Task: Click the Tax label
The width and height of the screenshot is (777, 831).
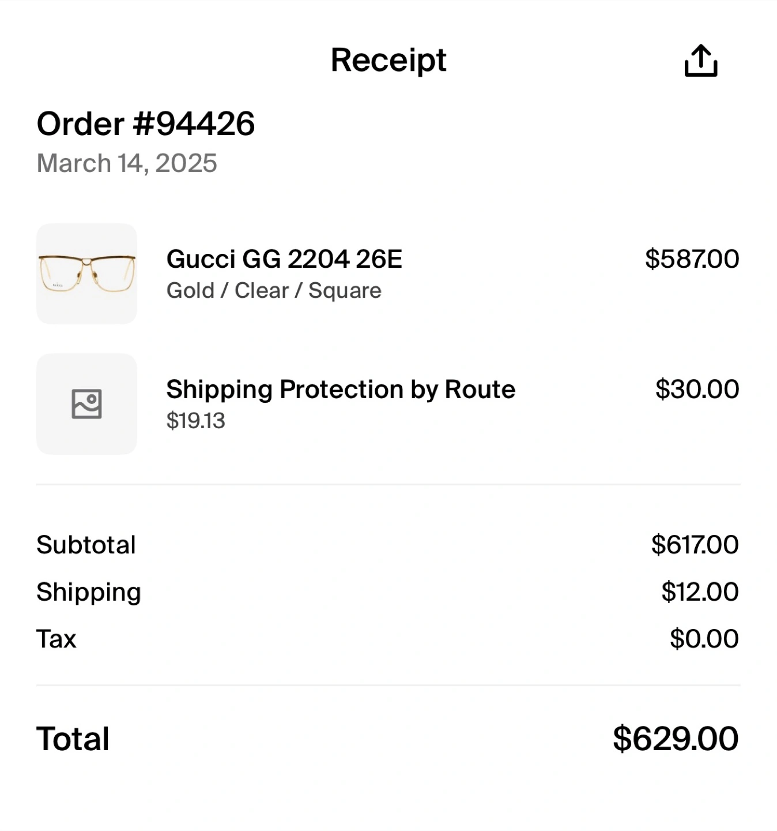Action: tap(56, 639)
